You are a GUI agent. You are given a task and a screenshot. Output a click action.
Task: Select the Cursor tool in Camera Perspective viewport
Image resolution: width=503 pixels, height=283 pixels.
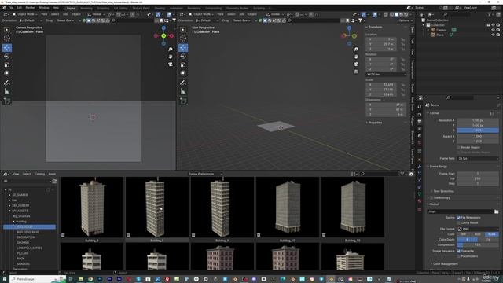pos(7,39)
